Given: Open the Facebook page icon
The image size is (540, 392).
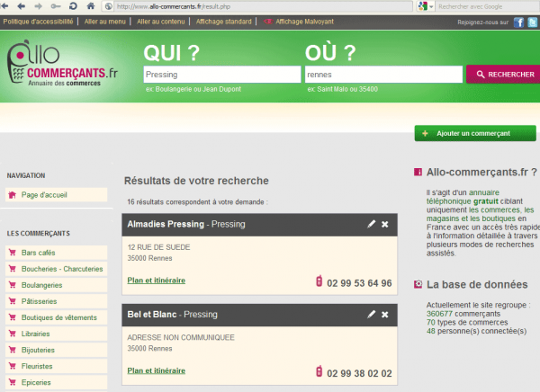Looking at the screenshot, I should pos(519,22).
